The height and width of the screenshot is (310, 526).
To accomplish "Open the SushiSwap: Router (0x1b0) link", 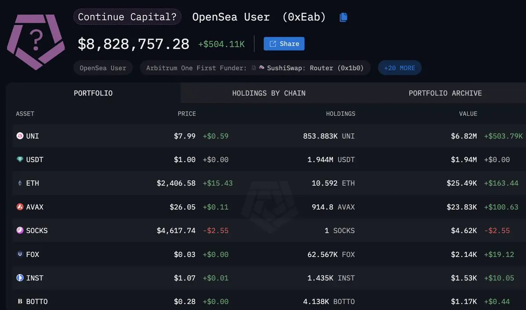I will point(315,68).
